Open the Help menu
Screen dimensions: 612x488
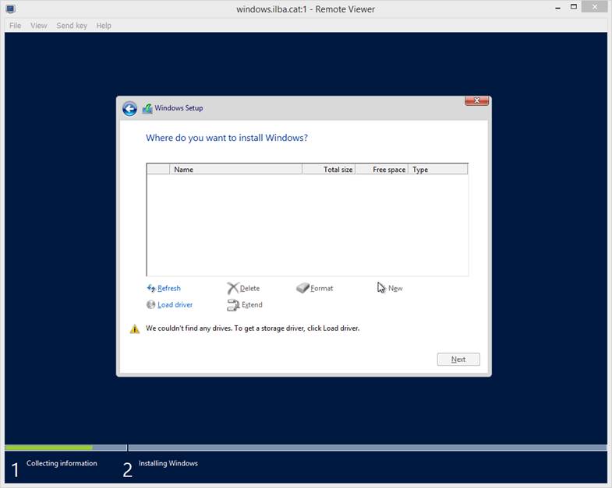tap(104, 26)
